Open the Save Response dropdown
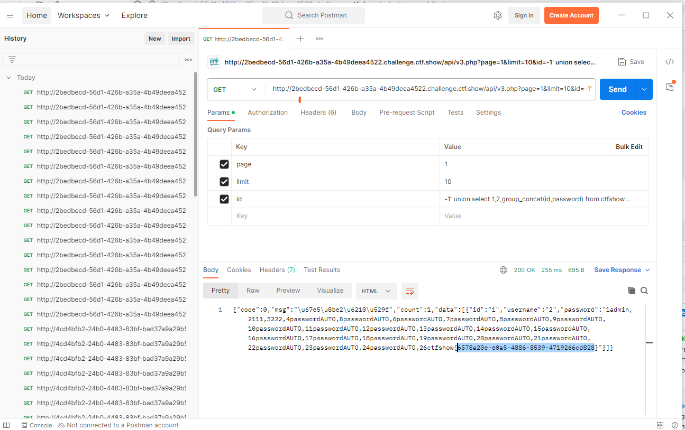Screen dimensions: 685x430 tap(622, 270)
